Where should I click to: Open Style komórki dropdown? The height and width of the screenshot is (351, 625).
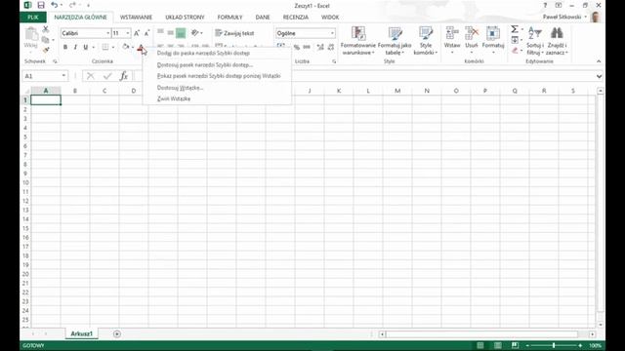426,41
